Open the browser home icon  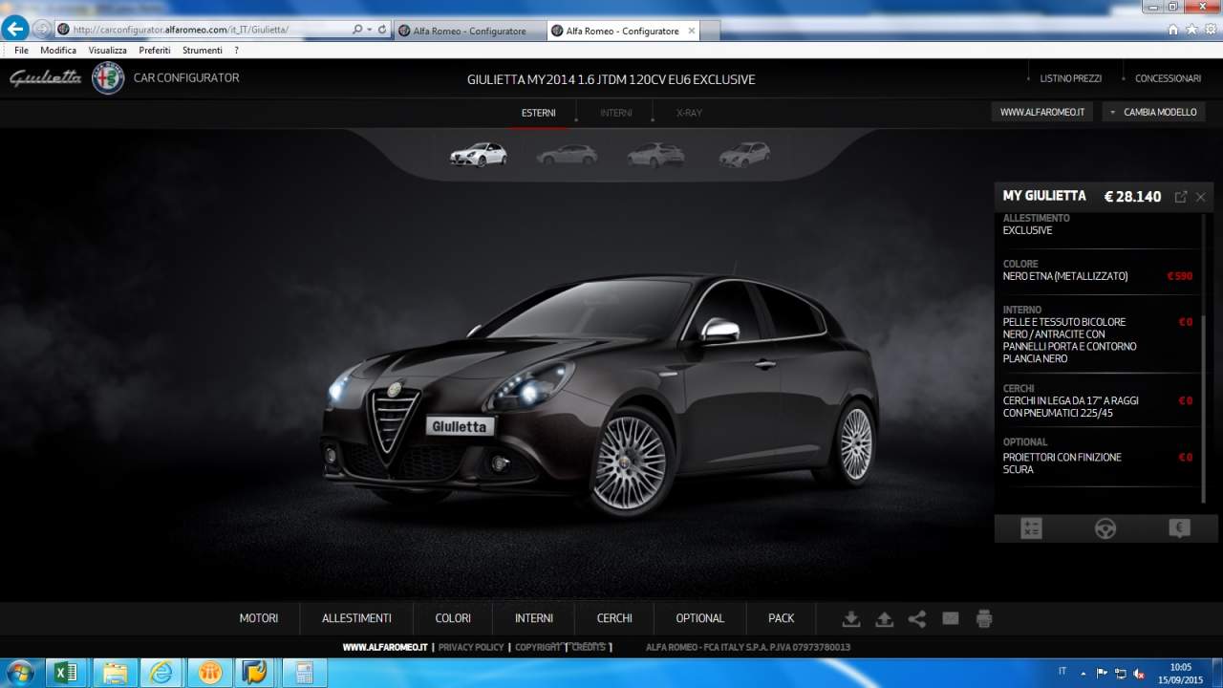(1173, 30)
